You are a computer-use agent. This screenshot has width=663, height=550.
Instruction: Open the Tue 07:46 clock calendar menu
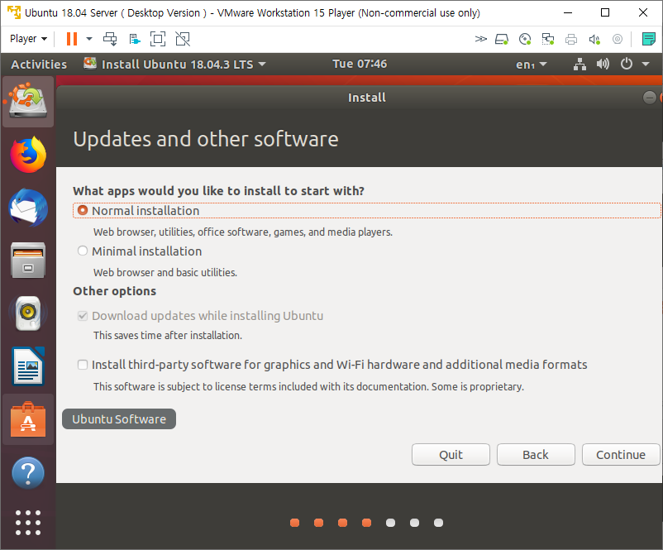pos(360,64)
